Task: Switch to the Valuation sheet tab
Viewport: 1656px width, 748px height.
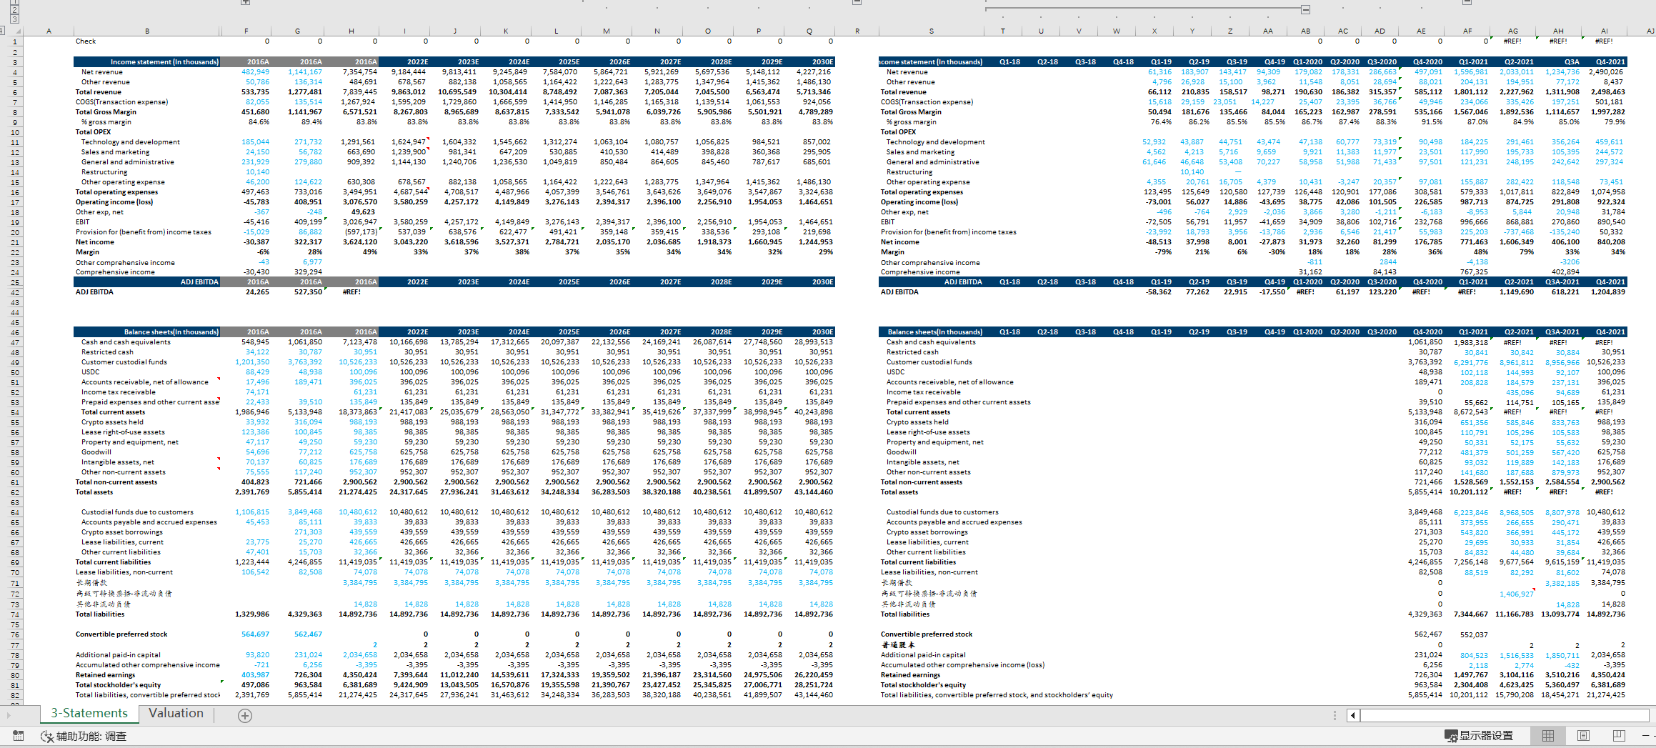Action: coord(175,714)
